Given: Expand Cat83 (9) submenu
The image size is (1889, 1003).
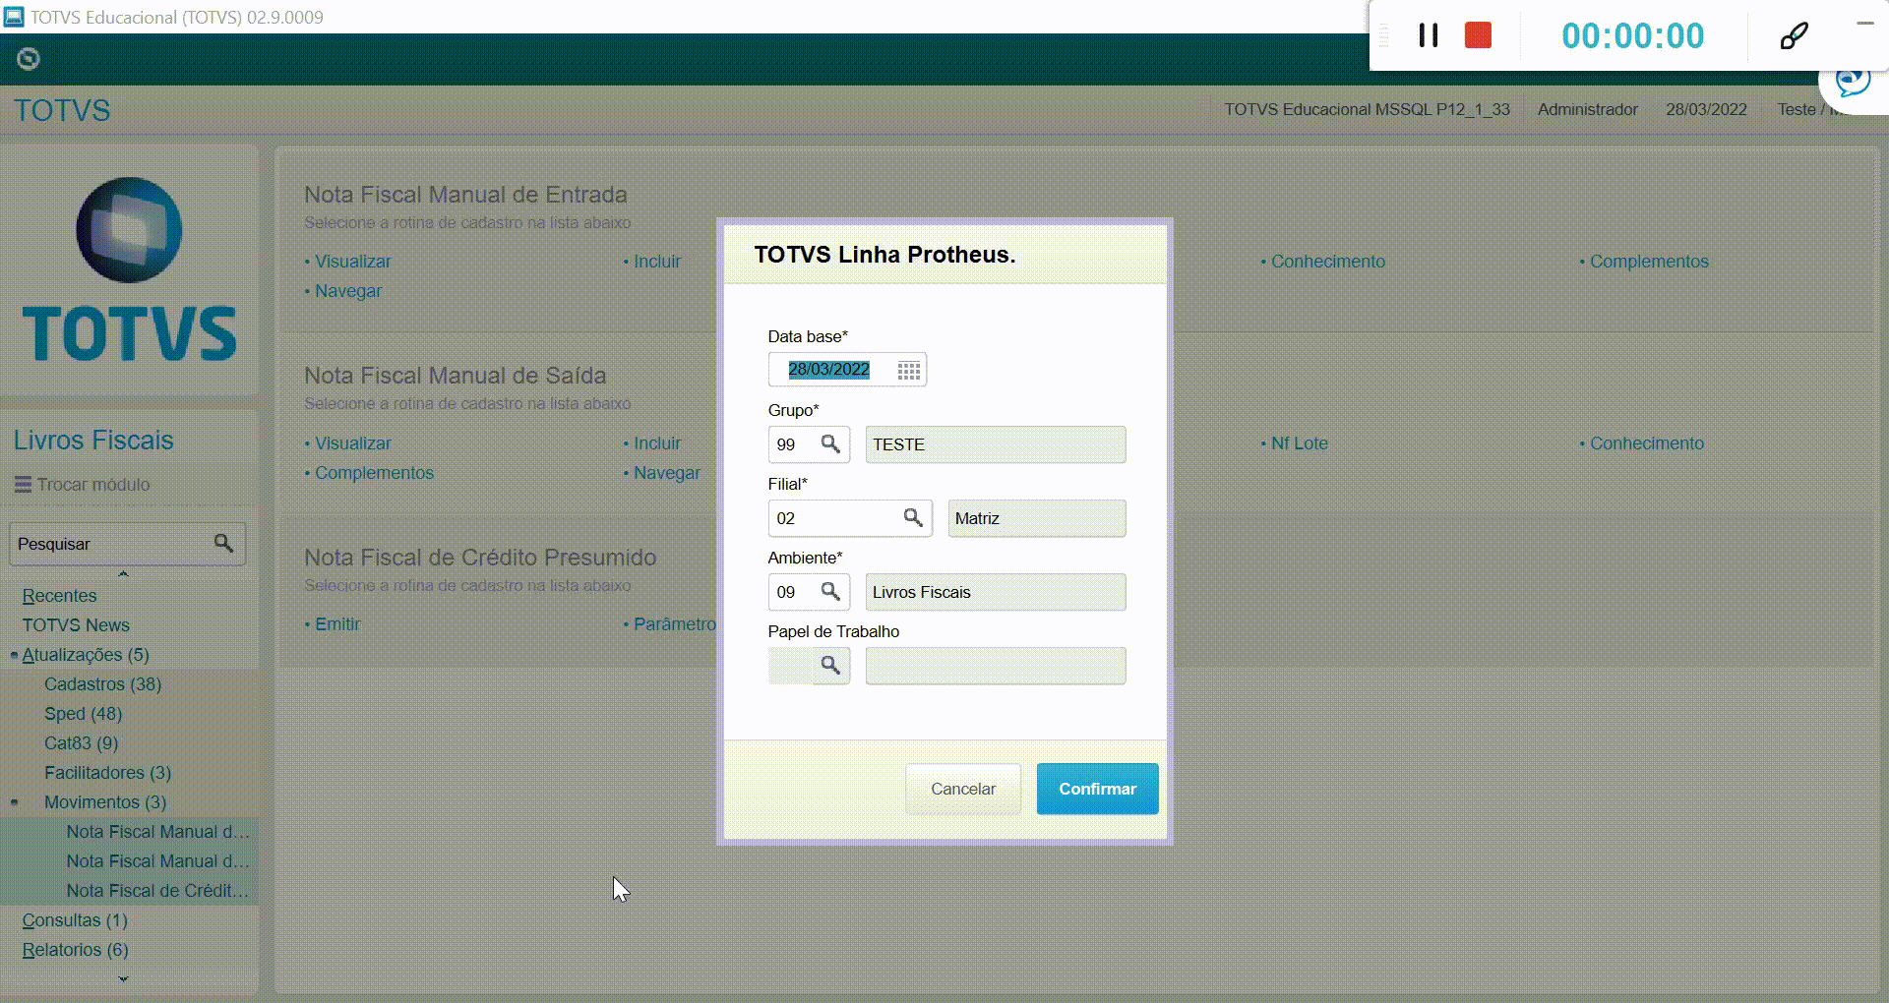Looking at the screenshot, I should tap(81, 743).
